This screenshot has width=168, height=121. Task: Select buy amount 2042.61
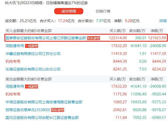[120, 110]
